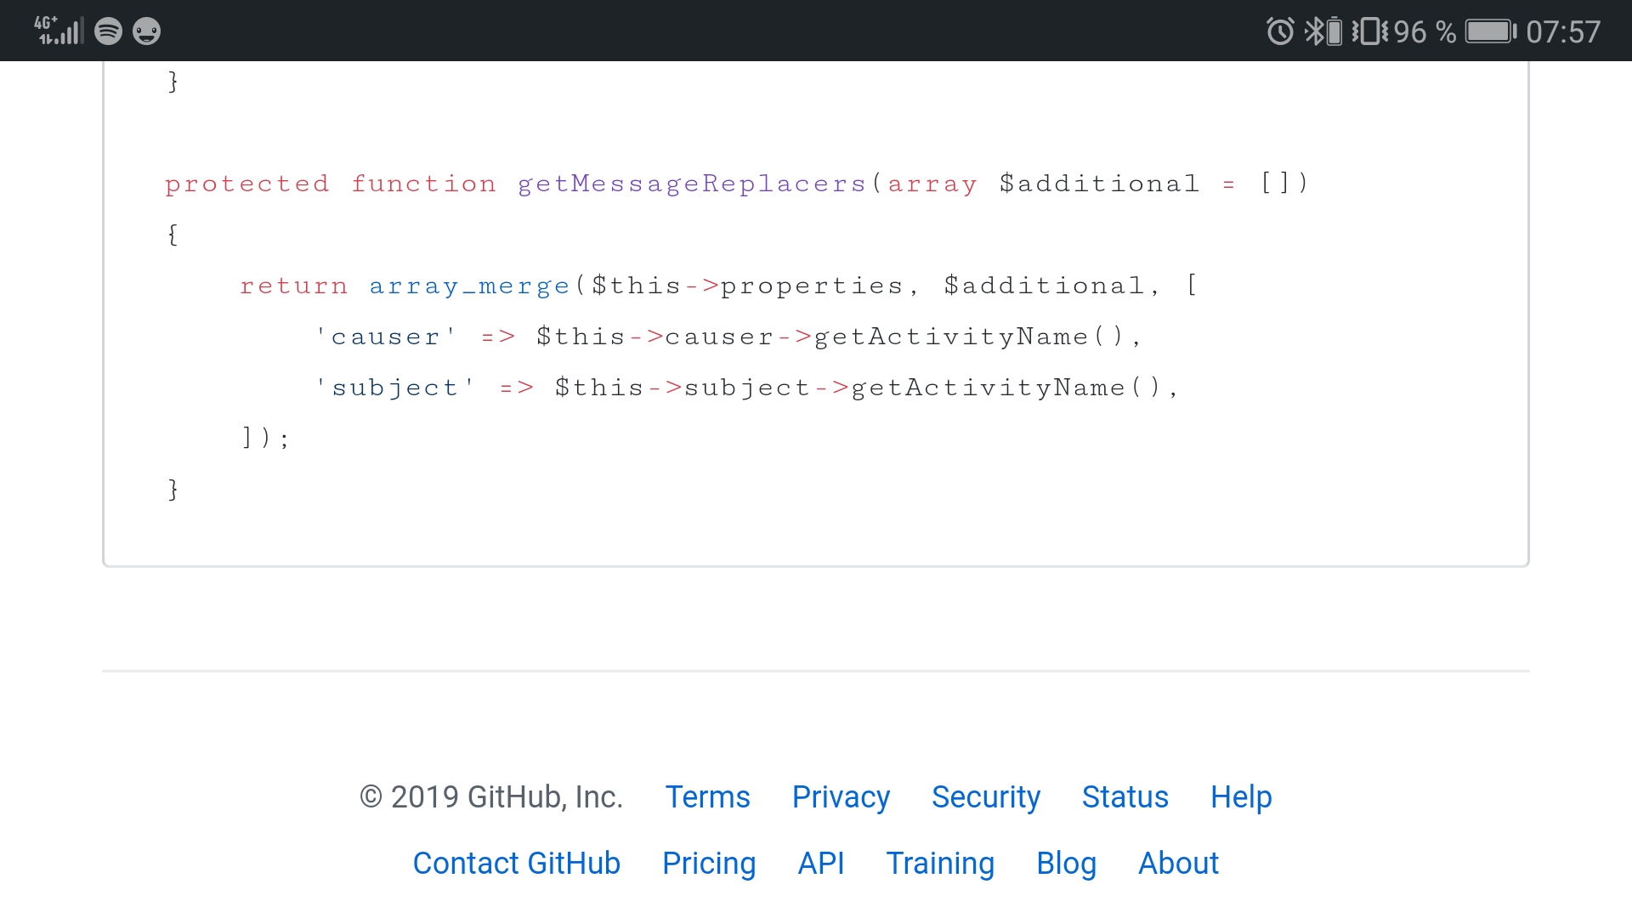Tap the Spotify status bar icon
Screen dimensions: 1632x918
pos(108,31)
